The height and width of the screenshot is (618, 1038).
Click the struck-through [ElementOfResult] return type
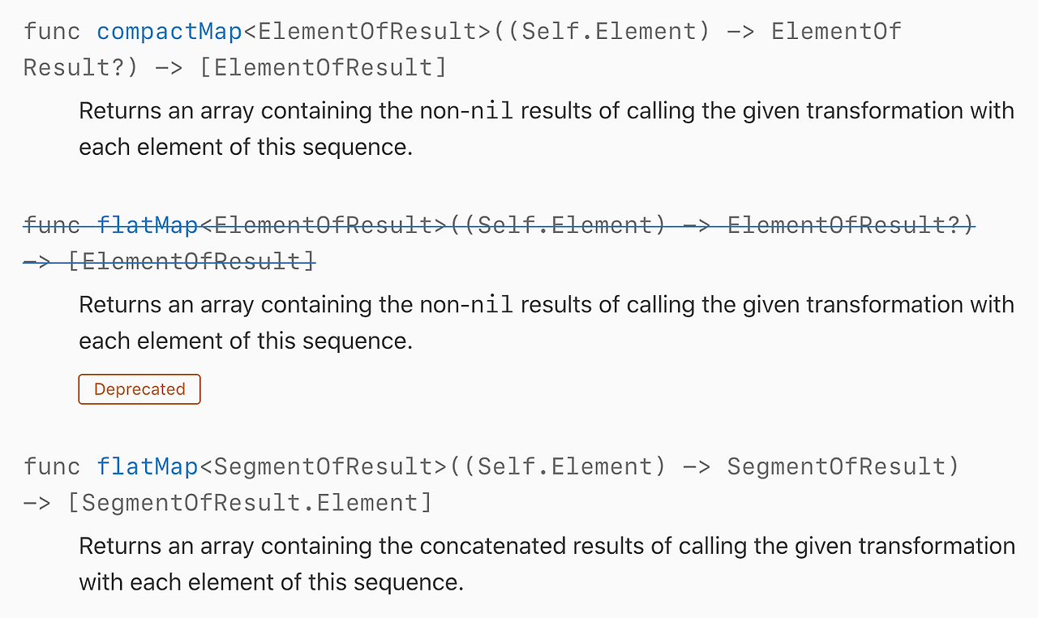pyautogui.click(x=191, y=261)
